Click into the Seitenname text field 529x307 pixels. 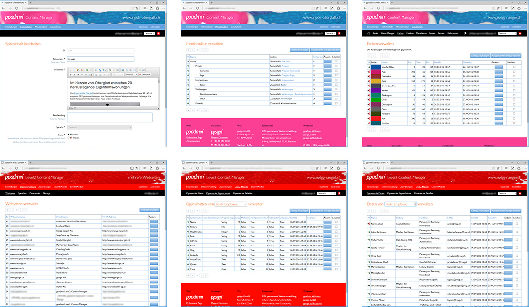click(x=100, y=59)
